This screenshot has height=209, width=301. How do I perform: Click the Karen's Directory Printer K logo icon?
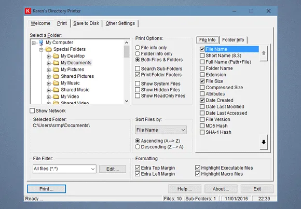point(28,11)
